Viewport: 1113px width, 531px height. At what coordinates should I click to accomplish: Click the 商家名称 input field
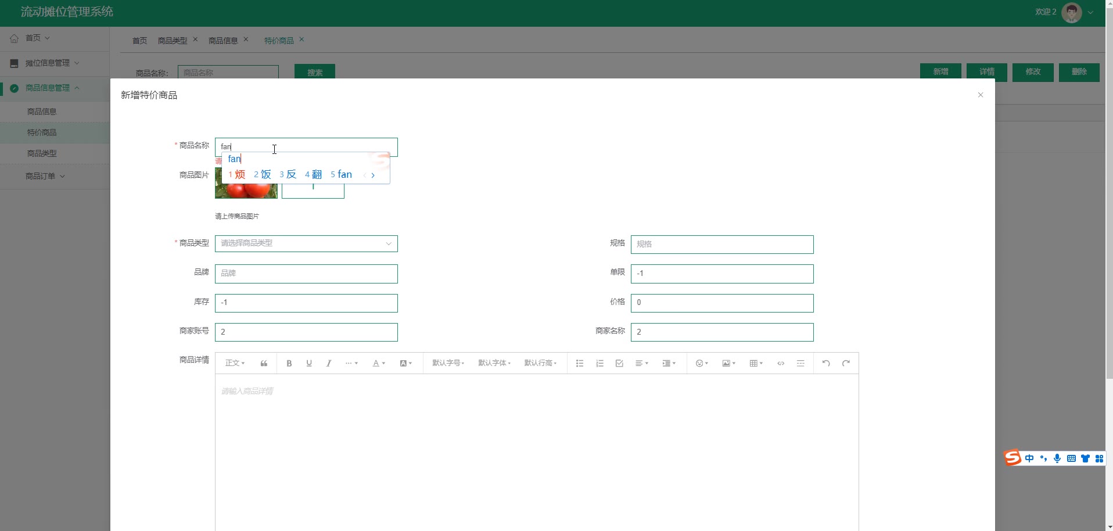coord(722,332)
